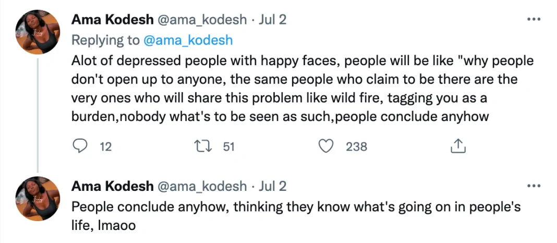The width and height of the screenshot is (557, 243).
Task: Click the 'Ama Kodesh' name on second tweet
Action: (x=112, y=186)
